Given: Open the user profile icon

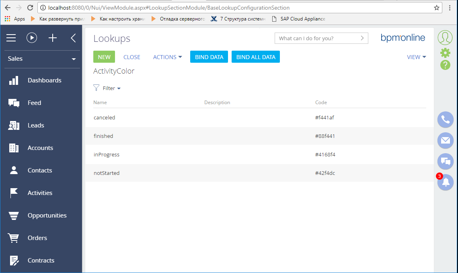Looking at the screenshot, I should (x=445, y=38).
